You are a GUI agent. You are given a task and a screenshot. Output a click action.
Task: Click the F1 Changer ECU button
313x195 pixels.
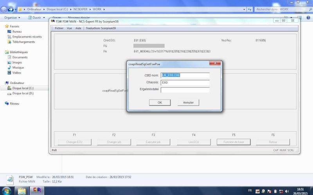[x=74, y=142]
